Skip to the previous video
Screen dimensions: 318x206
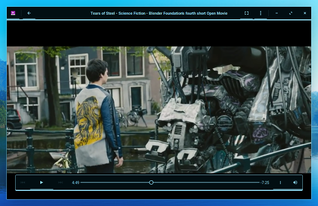[x=22, y=182]
